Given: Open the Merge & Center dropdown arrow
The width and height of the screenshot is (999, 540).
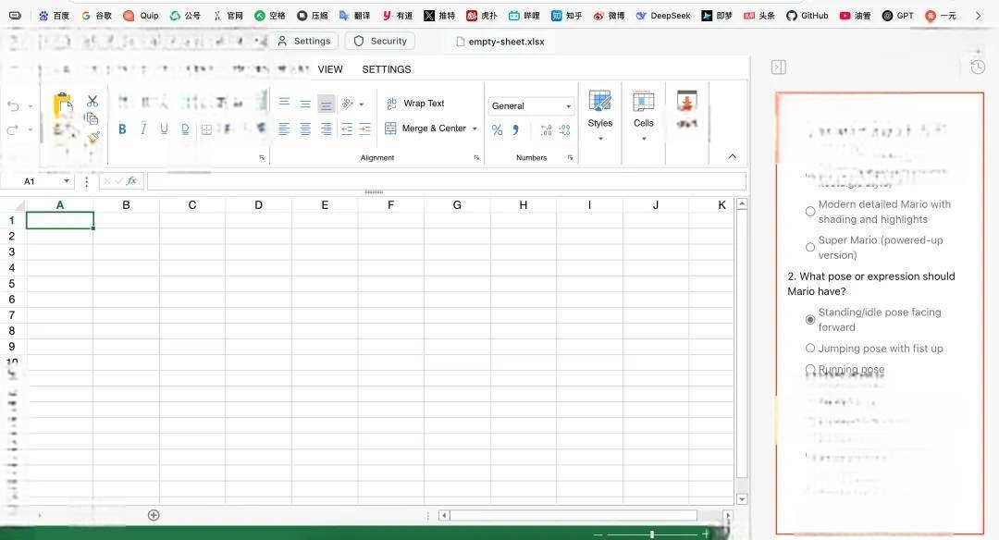Looking at the screenshot, I should tap(475, 129).
